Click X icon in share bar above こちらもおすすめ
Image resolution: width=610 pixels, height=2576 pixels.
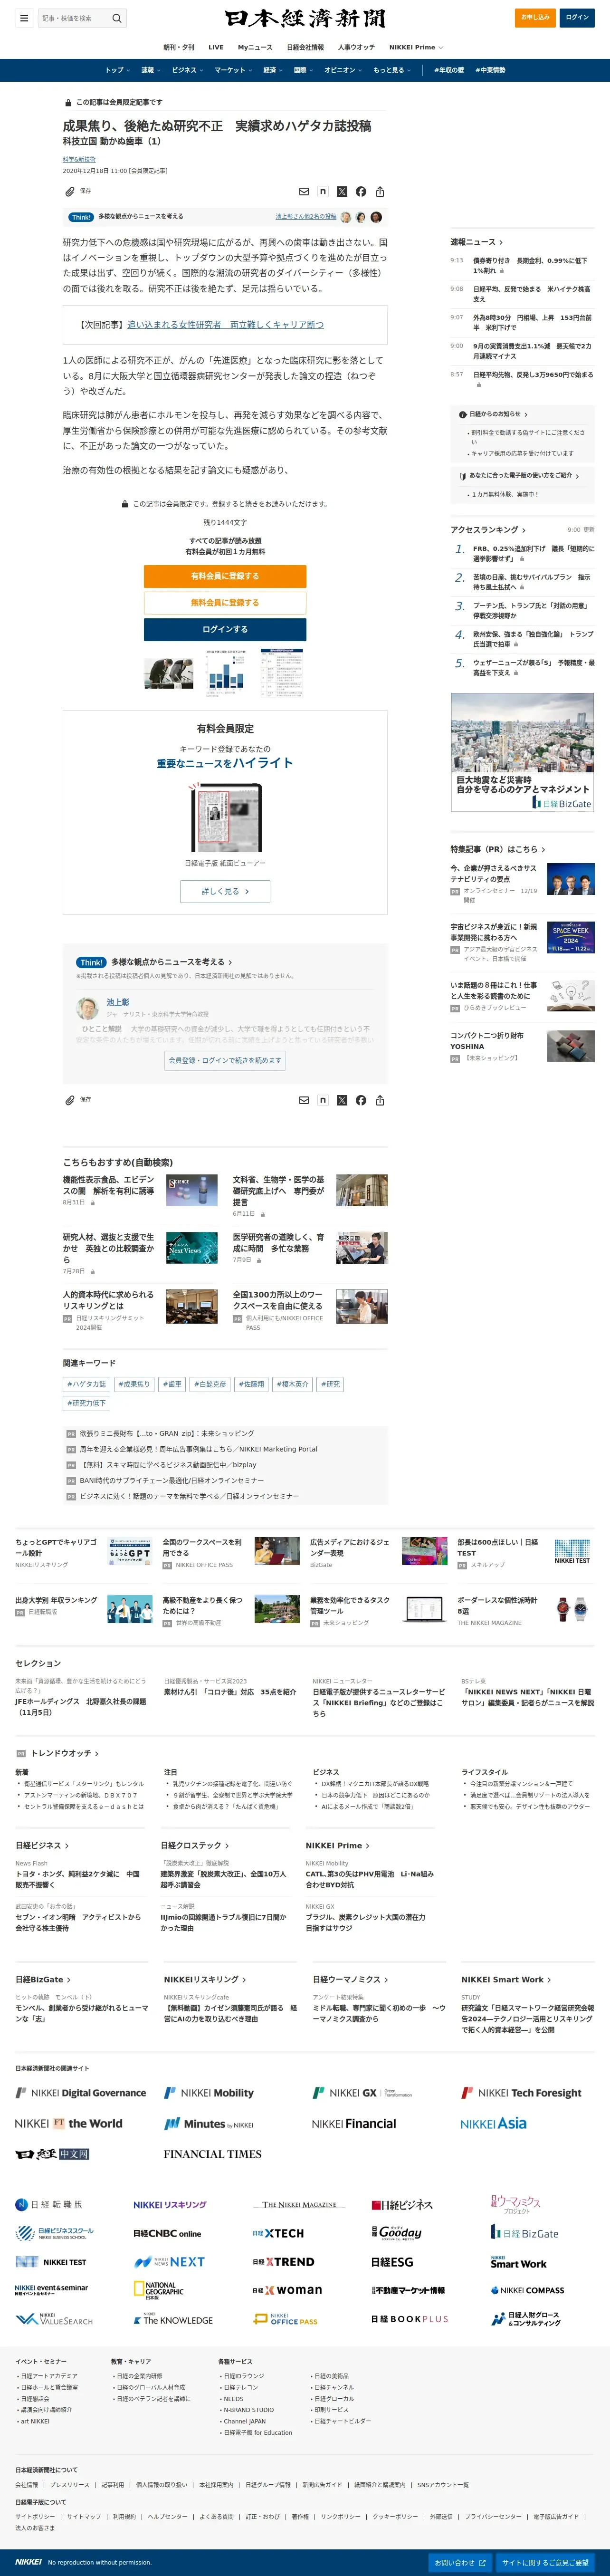pos(342,1100)
